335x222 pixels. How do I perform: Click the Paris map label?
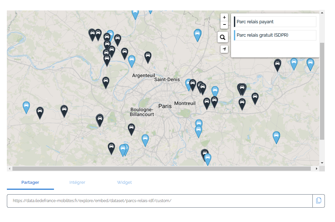click(165, 106)
